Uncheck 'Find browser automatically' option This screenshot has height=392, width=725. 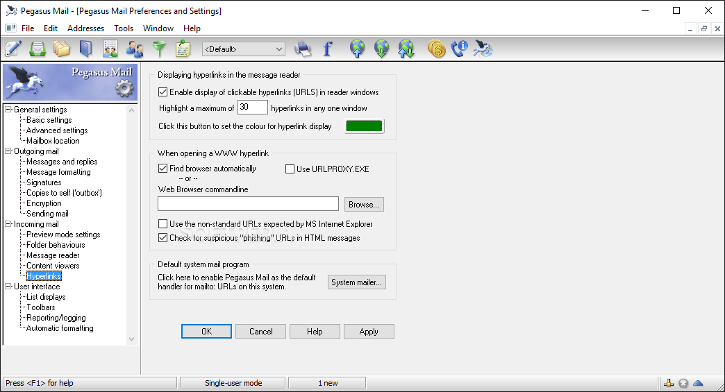(x=162, y=169)
